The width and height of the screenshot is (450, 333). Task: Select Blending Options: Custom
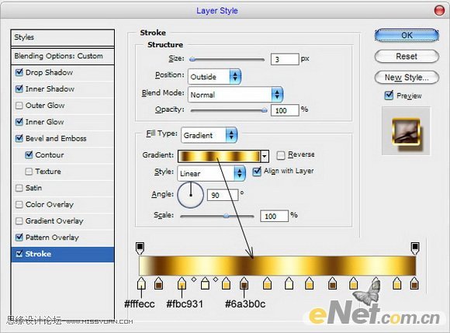63,56
